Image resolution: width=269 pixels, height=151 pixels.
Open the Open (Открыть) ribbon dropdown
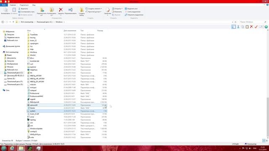coord(117,8)
